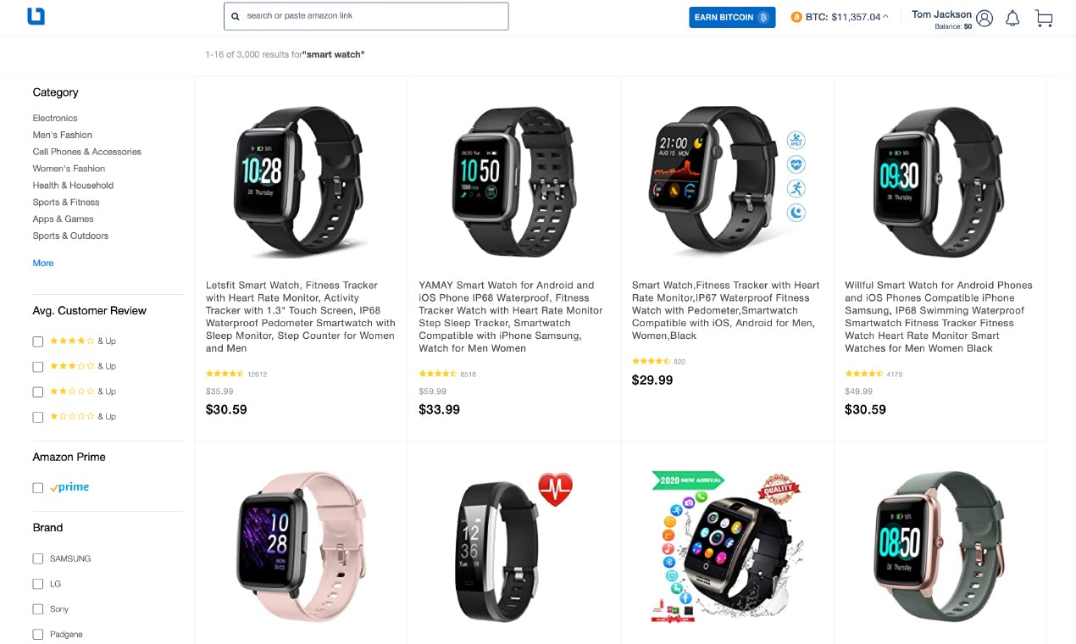Select the Sports & Fitness category

tap(66, 203)
